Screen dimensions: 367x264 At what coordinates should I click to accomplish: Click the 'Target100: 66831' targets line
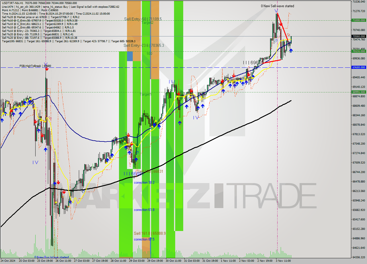69,41
